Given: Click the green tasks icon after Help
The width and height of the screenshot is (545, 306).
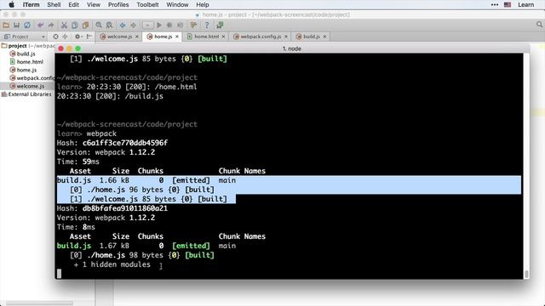Looking at the screenshot, I should (x=220, y=25).
